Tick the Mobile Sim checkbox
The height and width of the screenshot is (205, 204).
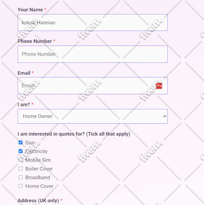pyautogui.click(x=21, y=160)
